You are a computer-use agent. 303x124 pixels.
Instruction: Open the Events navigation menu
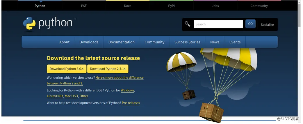235,42
